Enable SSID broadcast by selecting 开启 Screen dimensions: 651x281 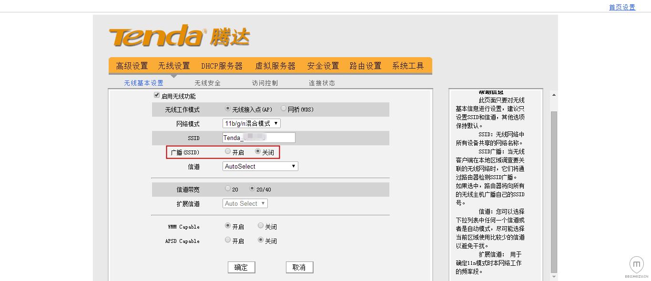pos(227,152)
